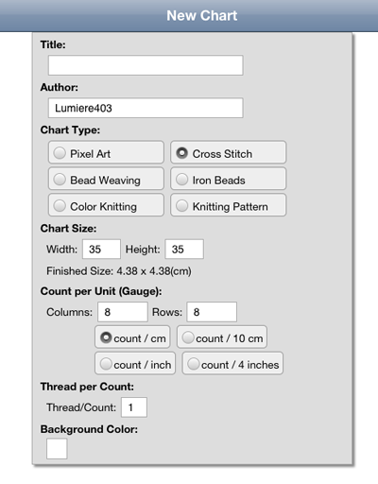Open the white Background Color swatch
The image size is (378, 484).
click(x=57, y=448)
